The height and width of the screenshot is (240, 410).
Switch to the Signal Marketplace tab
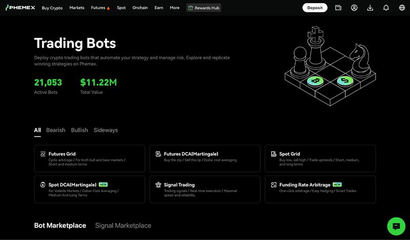point(123,226)
